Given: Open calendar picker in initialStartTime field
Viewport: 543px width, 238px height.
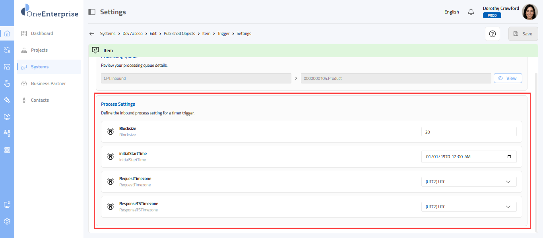Looking at the screenshot, I should coord(509,157).
